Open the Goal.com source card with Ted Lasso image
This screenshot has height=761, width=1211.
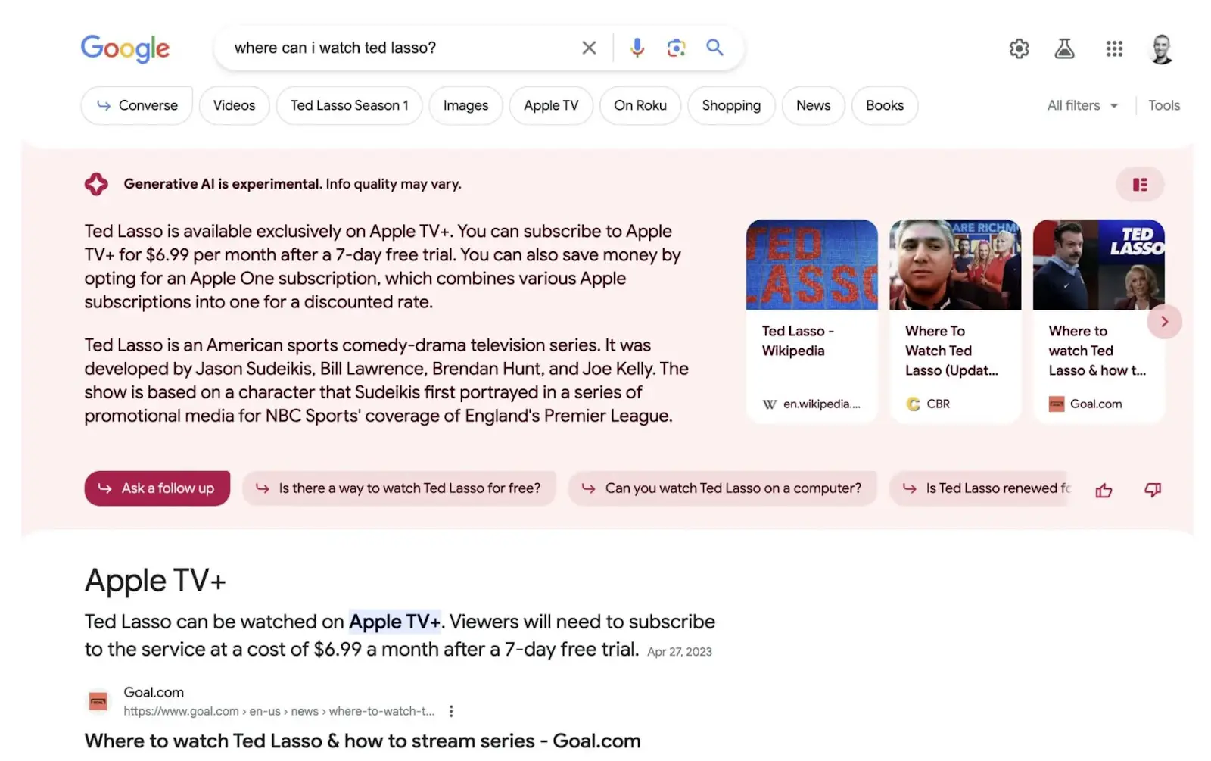click(1099, 321)
